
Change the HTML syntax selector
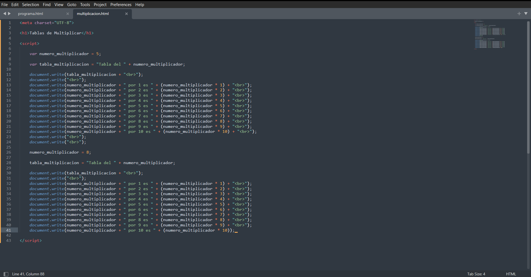[511, 274]
